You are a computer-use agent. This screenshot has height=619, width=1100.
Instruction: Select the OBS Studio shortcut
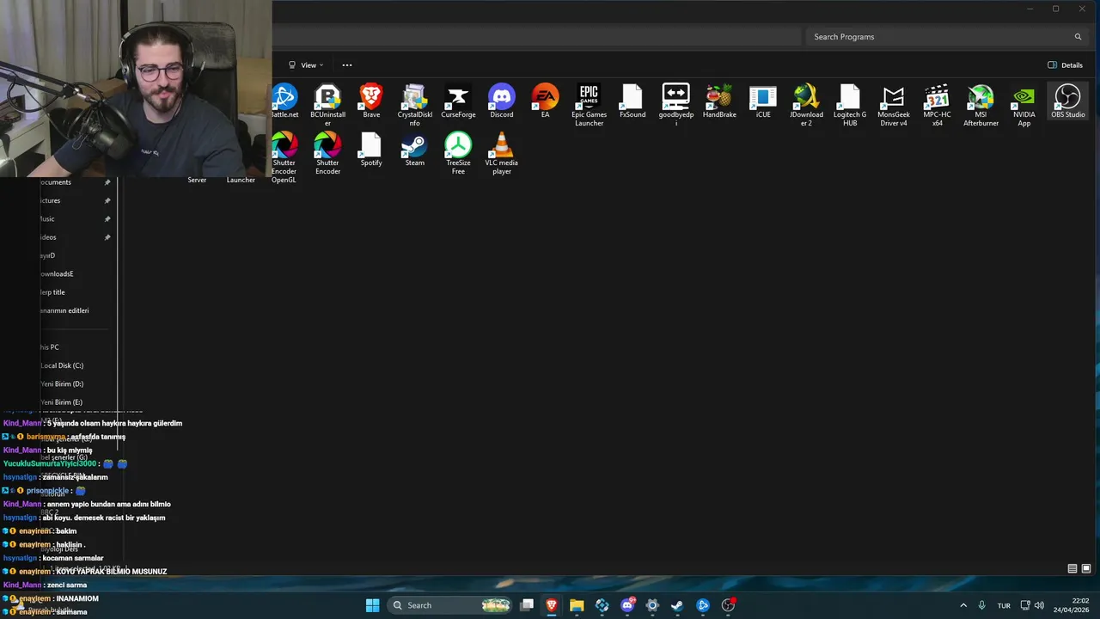click(x=1068, y=102)
